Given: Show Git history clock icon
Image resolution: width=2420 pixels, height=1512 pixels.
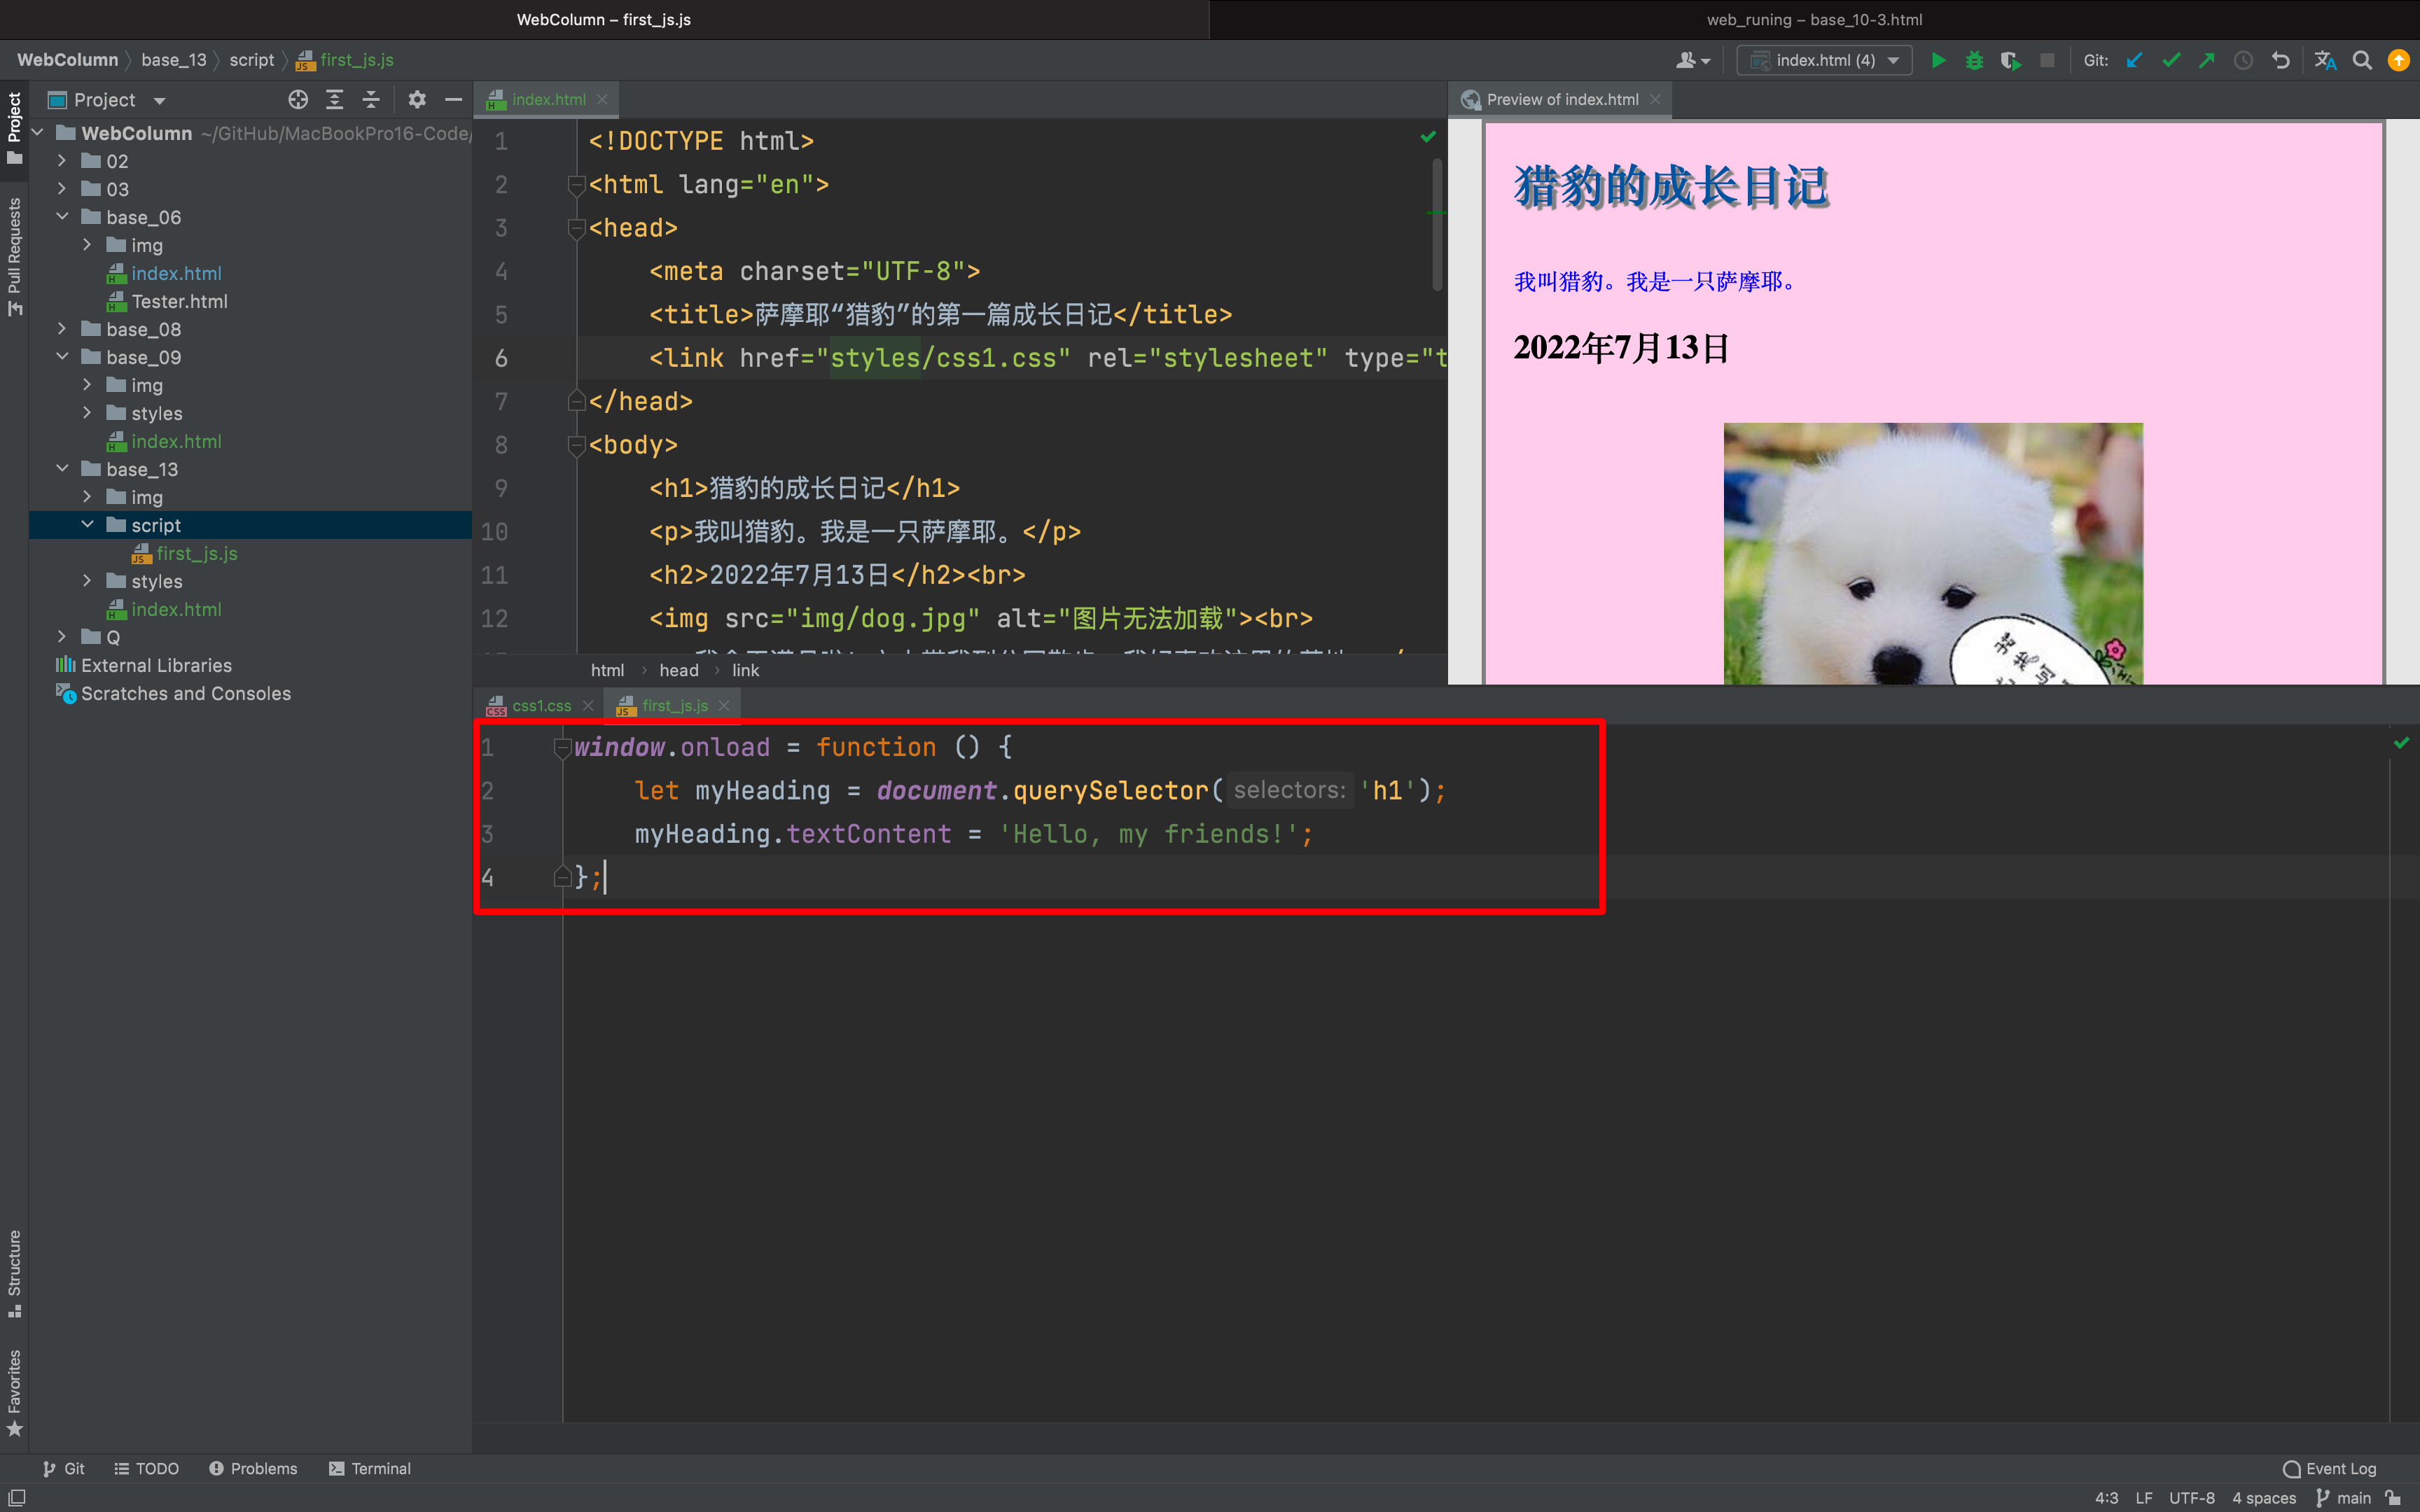Looking at the screenshot, I should pos(2243,60).
